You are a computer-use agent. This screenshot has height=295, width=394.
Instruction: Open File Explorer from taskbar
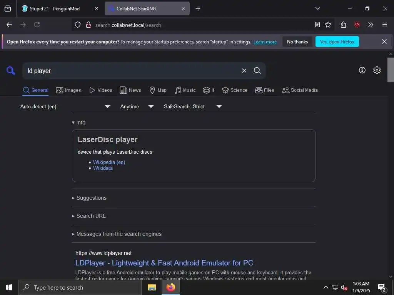152,287
